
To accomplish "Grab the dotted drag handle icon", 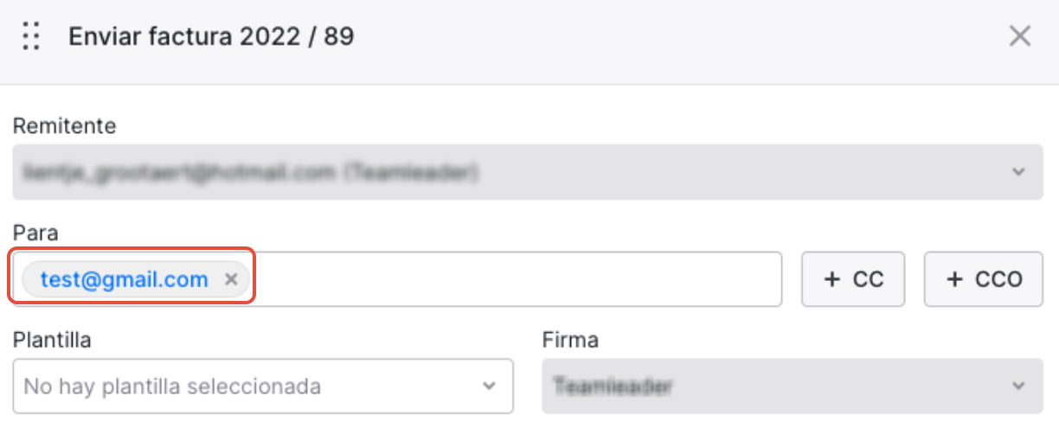I will (x=32, y=36).
